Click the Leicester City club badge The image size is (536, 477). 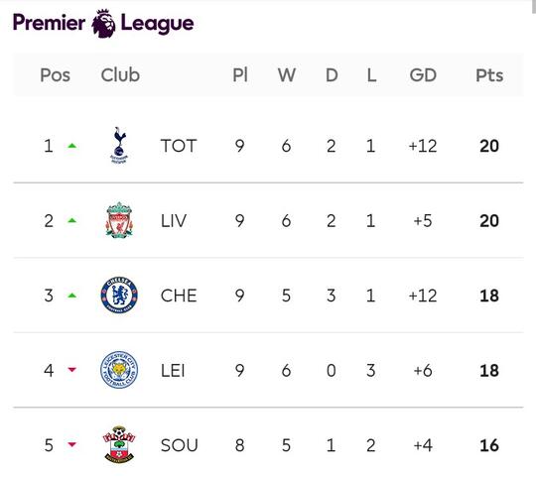(119, 370)
